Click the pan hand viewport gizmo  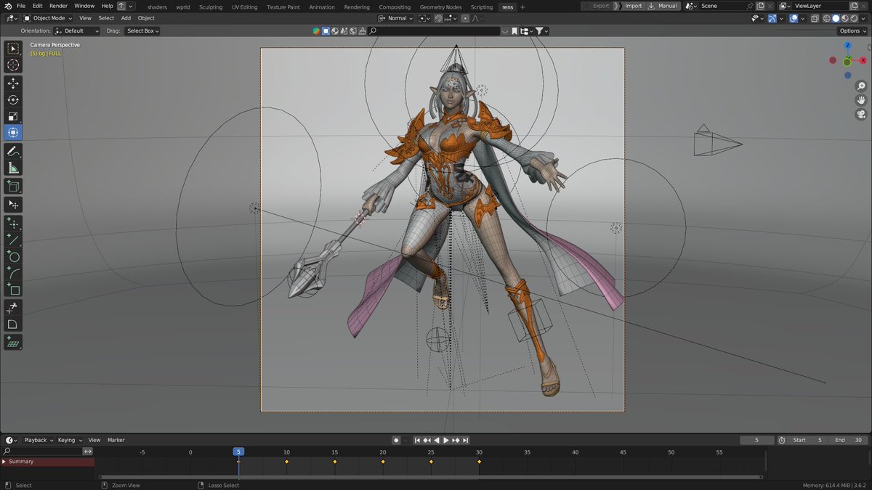coord(861,100)
